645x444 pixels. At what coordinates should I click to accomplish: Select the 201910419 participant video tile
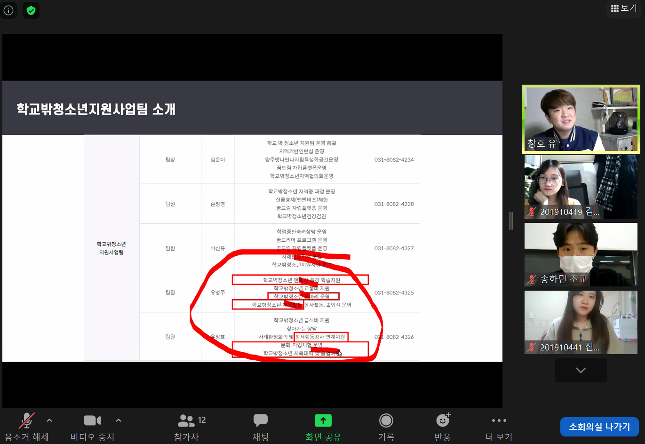pos(581,187)
